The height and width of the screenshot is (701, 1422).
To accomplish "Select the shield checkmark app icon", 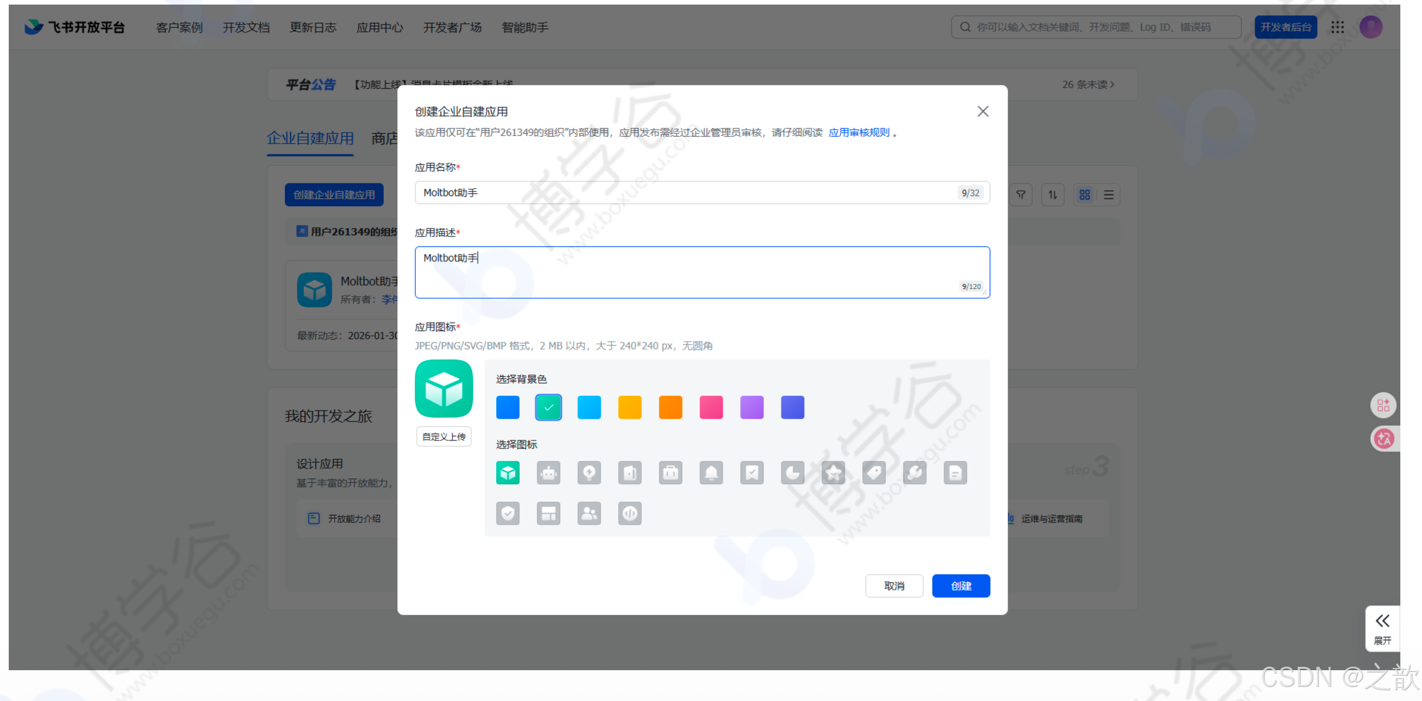I will pyautogui.click(x=507, y=514).
